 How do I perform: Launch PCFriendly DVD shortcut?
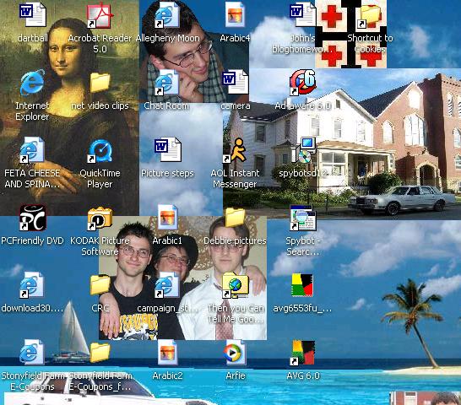point(32,218)
